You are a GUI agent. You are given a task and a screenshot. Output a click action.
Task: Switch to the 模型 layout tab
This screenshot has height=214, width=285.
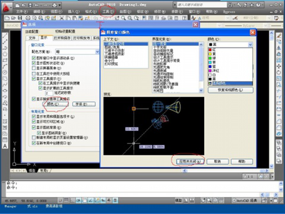pos(32,170)
